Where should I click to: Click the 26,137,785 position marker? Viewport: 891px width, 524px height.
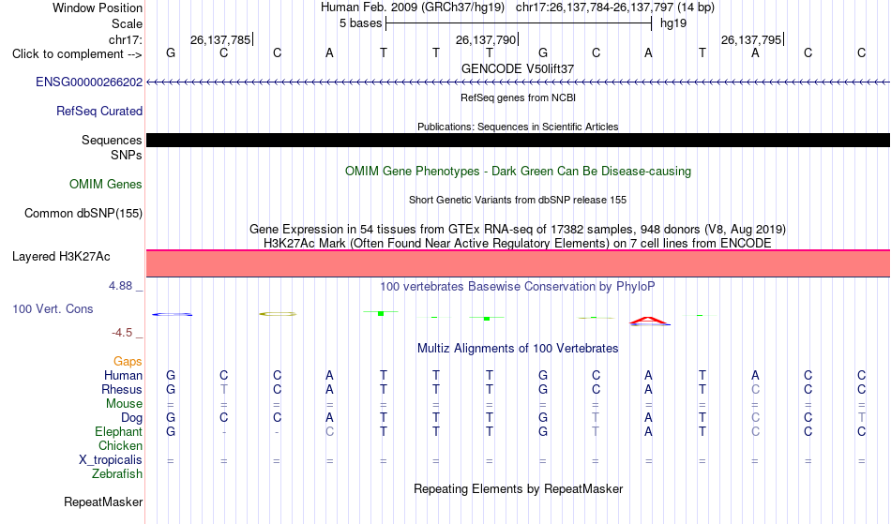pos(221,39)
